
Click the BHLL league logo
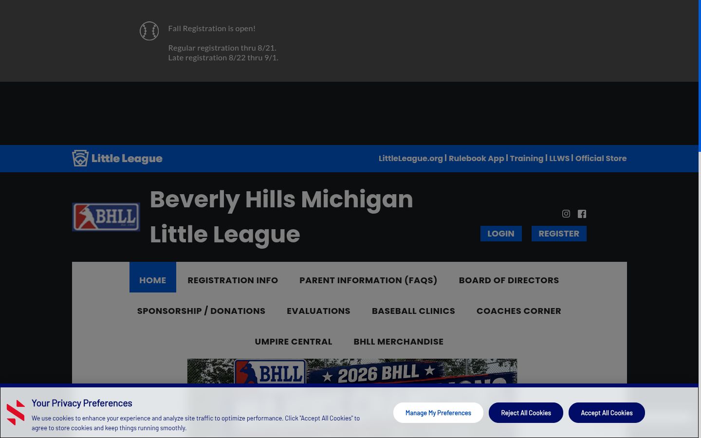pyautogui.click(x=106, y=217)
